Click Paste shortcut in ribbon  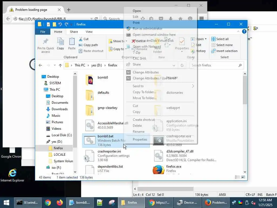point(91,51)
